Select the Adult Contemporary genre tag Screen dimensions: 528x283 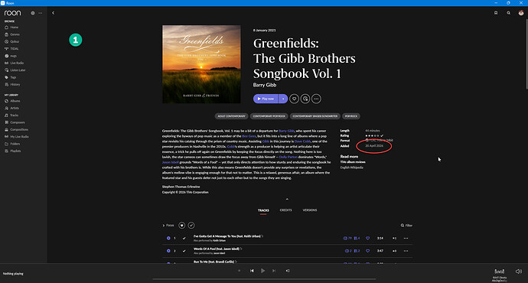[231, 116]
